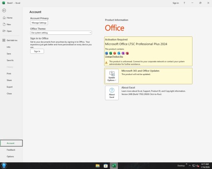Viewport: 212px width, 169px height.
Task: Click the Access icon in product apps row
Action: (x=127, y=53)
